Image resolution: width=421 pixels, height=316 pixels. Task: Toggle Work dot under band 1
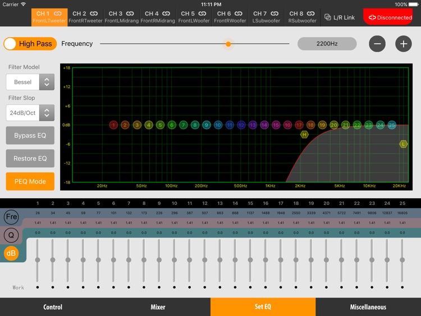pyautogui.click(x=38, y=287)
